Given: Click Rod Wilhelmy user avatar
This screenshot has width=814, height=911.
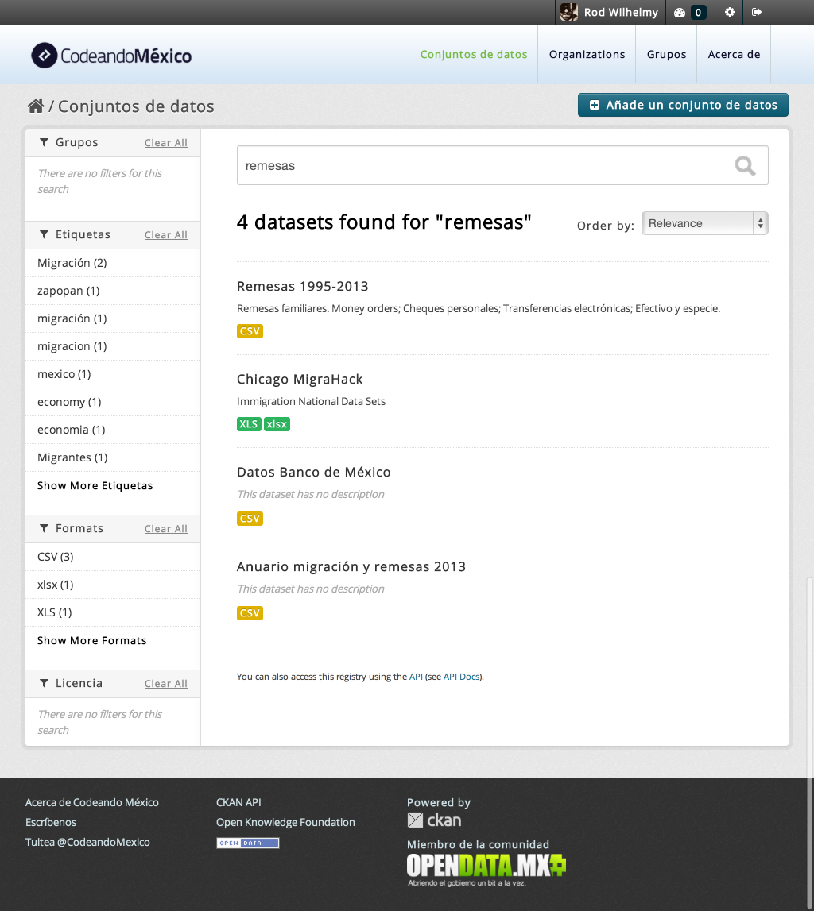Looking at the screenshot, I should click(x=568, y=12).
